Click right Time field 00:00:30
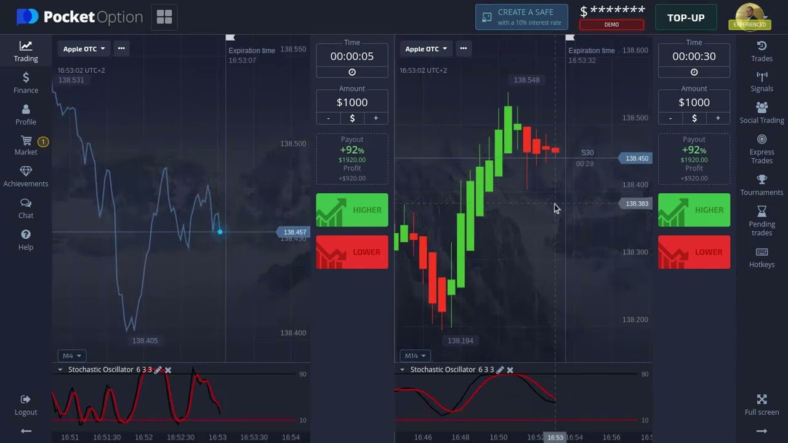The height and width of the screenshot is (443, 788). click(x=694, y=56)
